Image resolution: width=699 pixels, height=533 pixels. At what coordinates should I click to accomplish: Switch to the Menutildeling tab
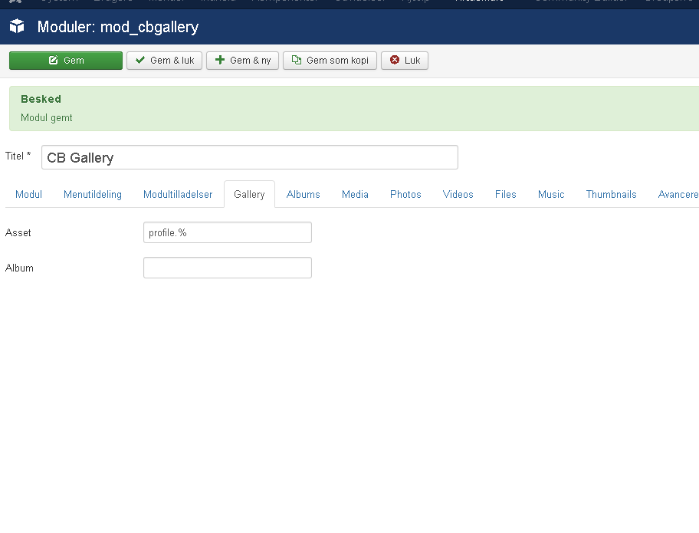[92, 195]
